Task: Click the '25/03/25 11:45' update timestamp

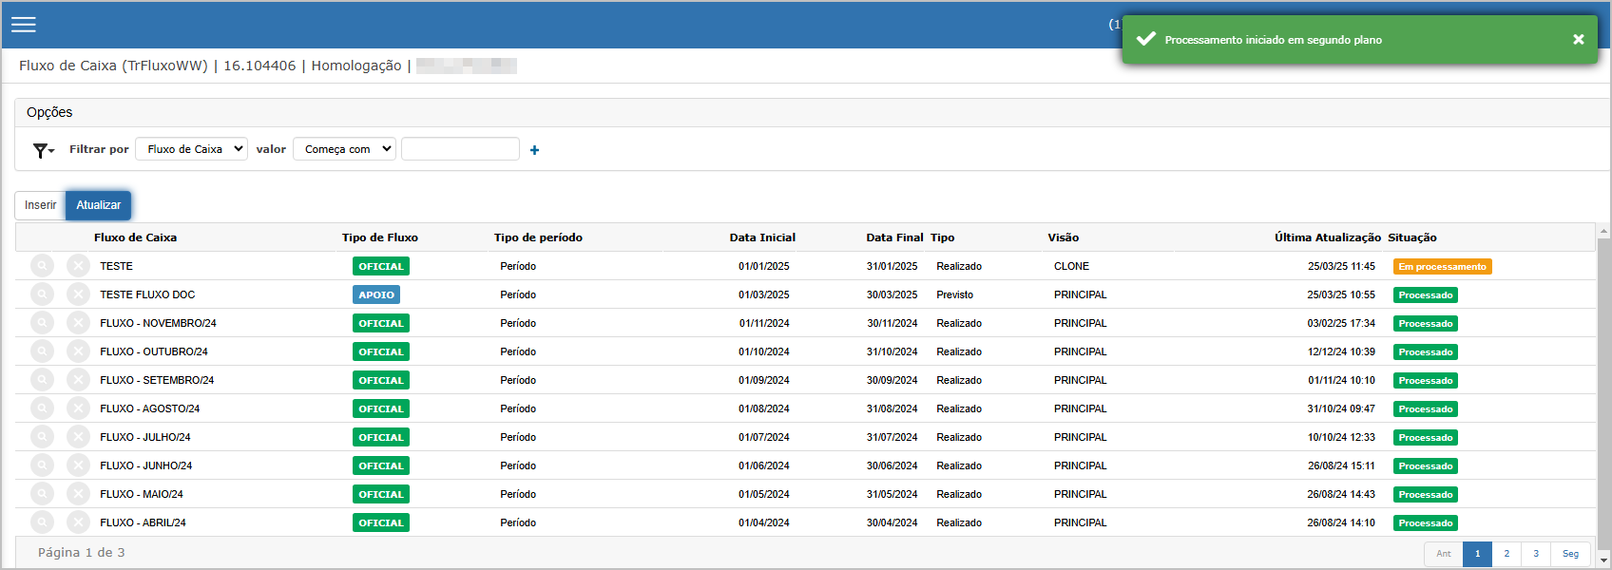Action: click(1341, 266)
